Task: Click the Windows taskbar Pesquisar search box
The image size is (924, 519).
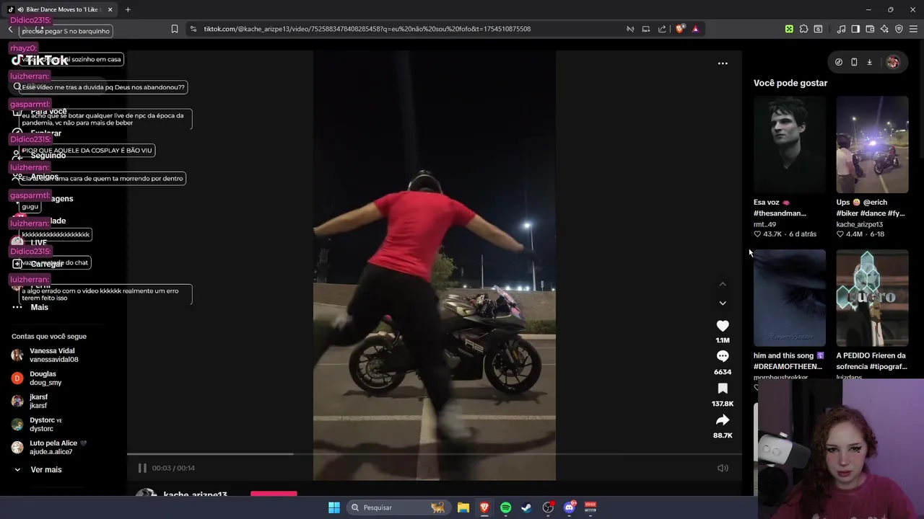Action: coord(397,507)
